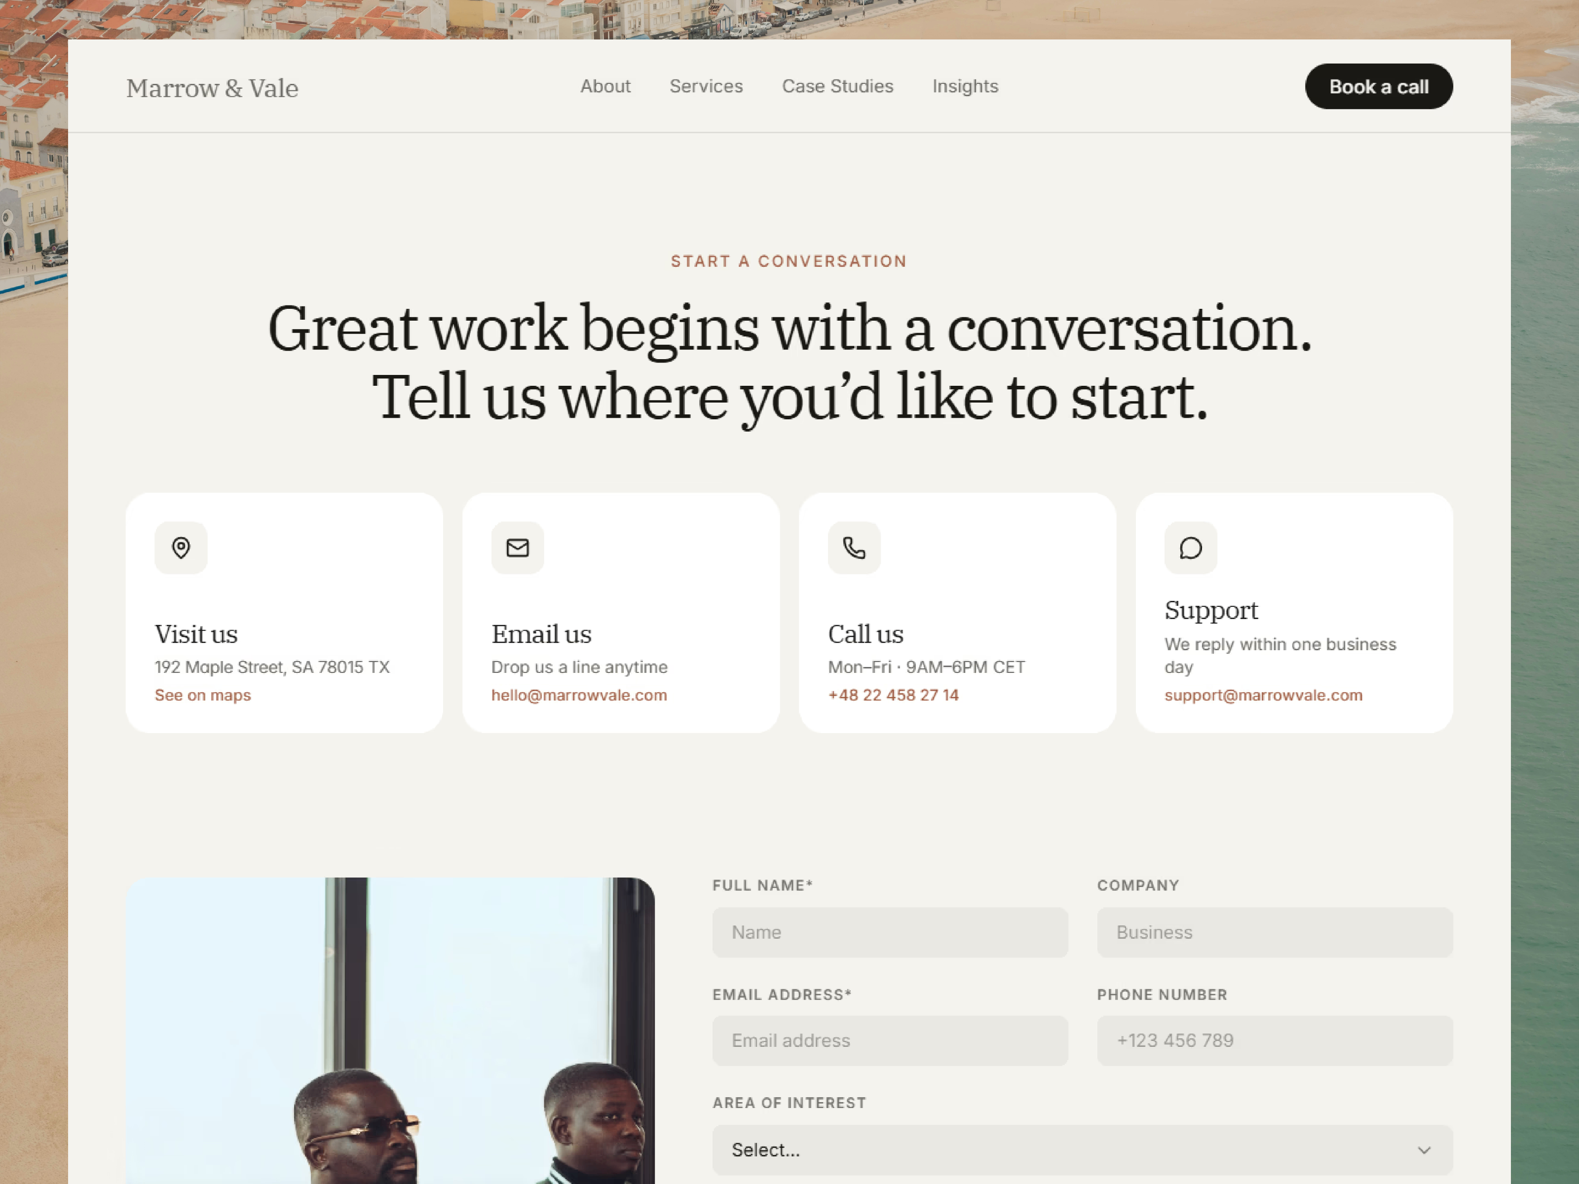1579x1184 pixels.
Task: Open Case Studies in navigation
Action: tap(837, 86)
